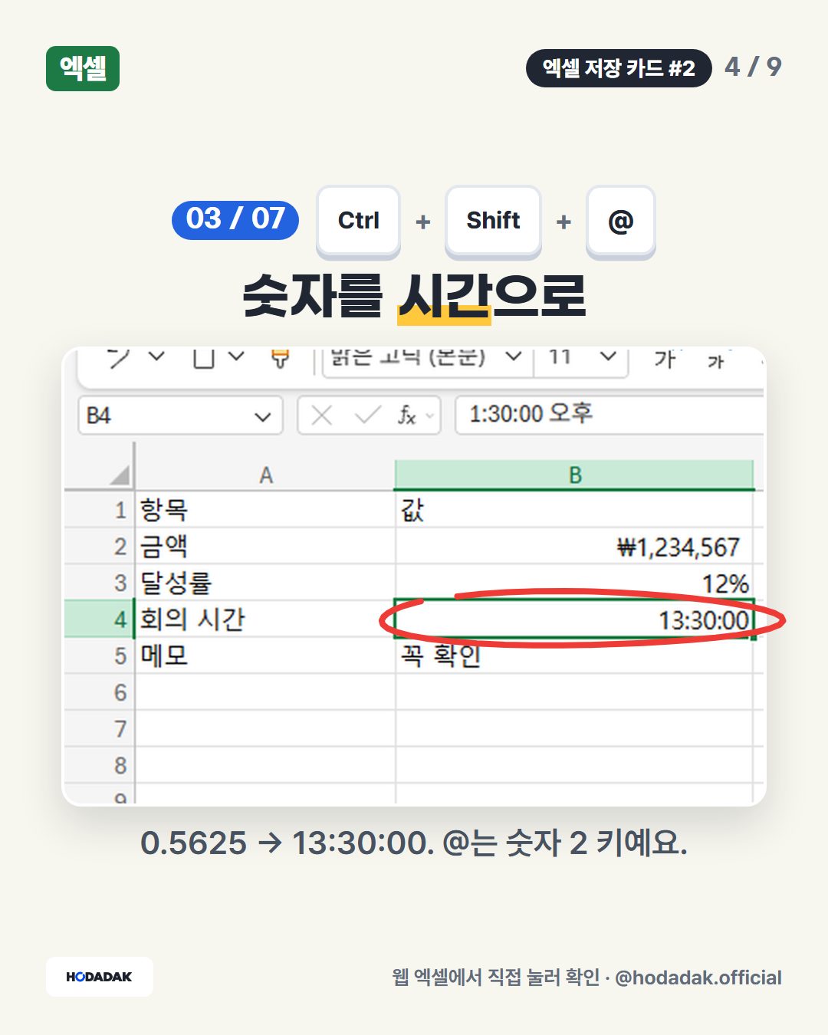Click the @hodadak.official handle

tap(698, 978)
